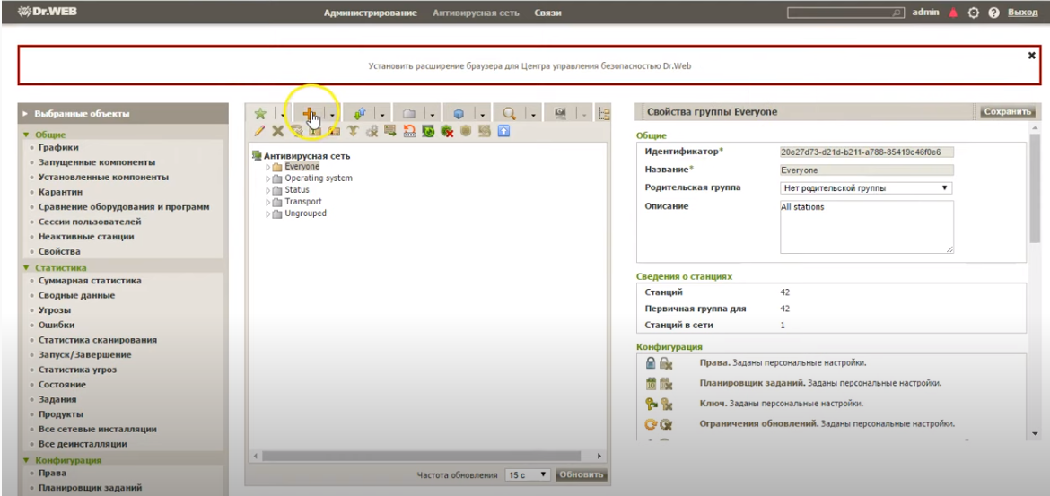Expand the Status tree node
Image resolution: width=1050 pixels, height=496 pixels.
pos(267,191)
